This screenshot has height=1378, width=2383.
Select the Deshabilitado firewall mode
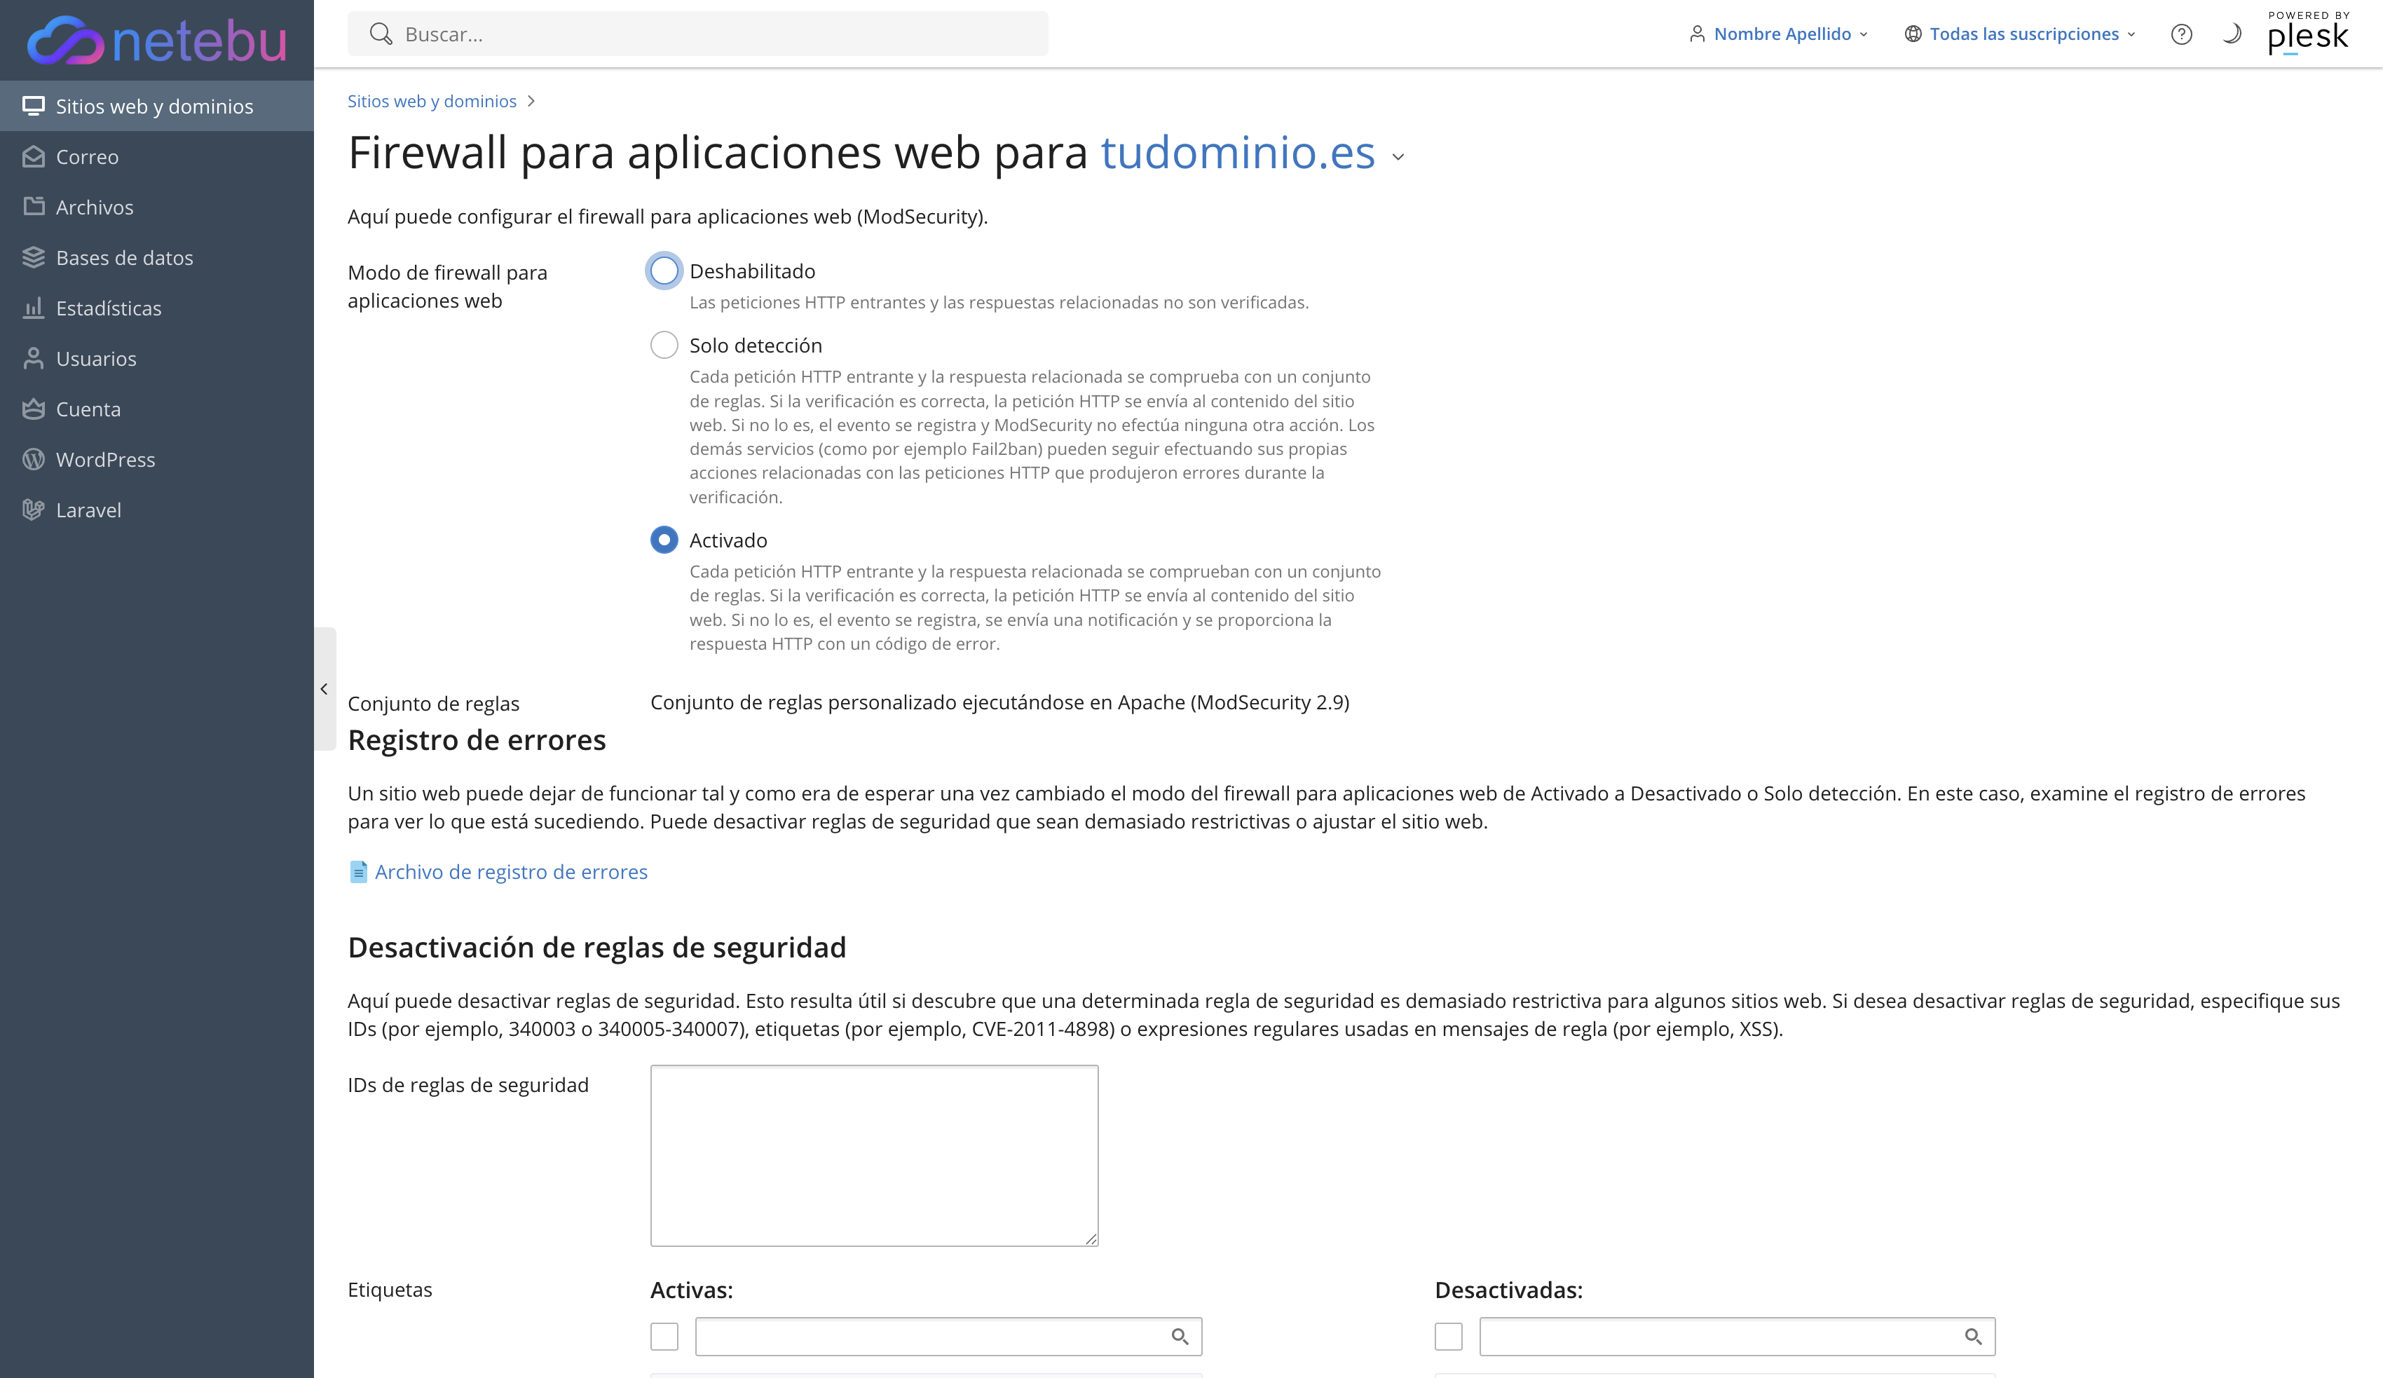pos(664,271)
